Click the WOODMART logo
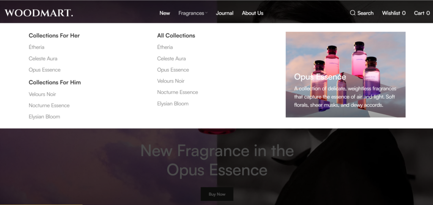This screenshot has width=433, height=205. coord(39,13)
